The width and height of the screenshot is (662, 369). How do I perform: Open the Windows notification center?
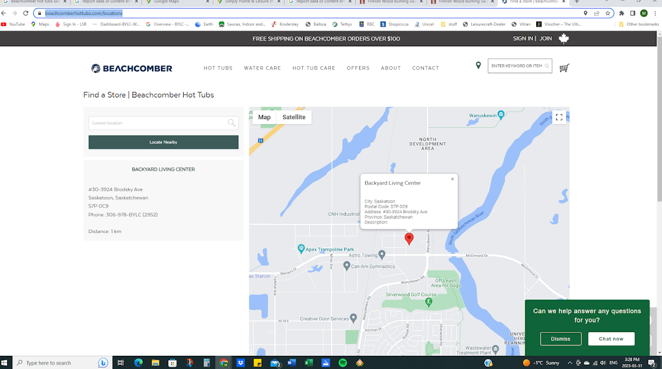pos(652,363)
